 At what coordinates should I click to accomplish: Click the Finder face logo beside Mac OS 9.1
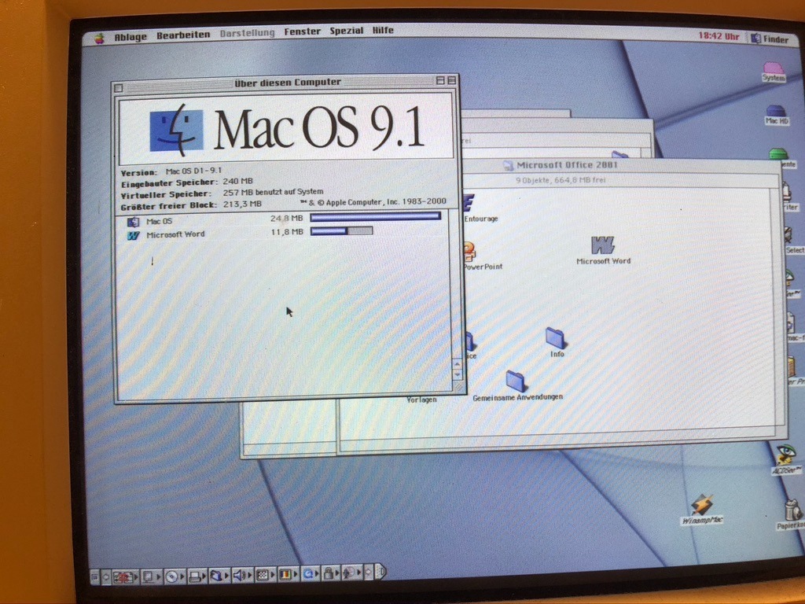coord(176,131)
